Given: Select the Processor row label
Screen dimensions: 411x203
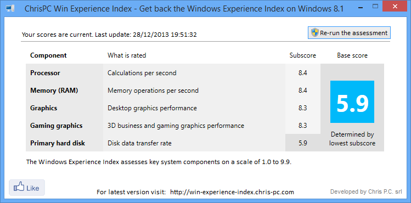Looking at the screenshot, I should click(45, 73).
